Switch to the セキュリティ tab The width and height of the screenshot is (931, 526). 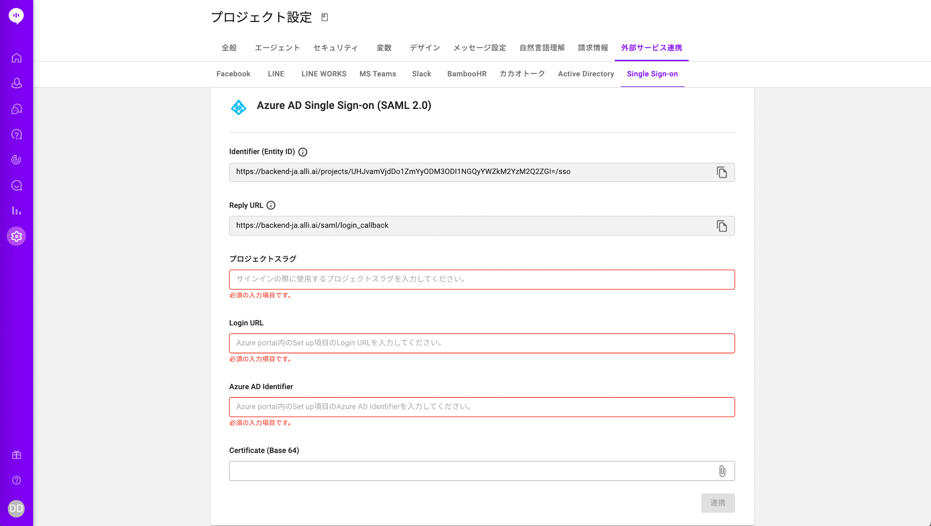[x=335, y=48]
